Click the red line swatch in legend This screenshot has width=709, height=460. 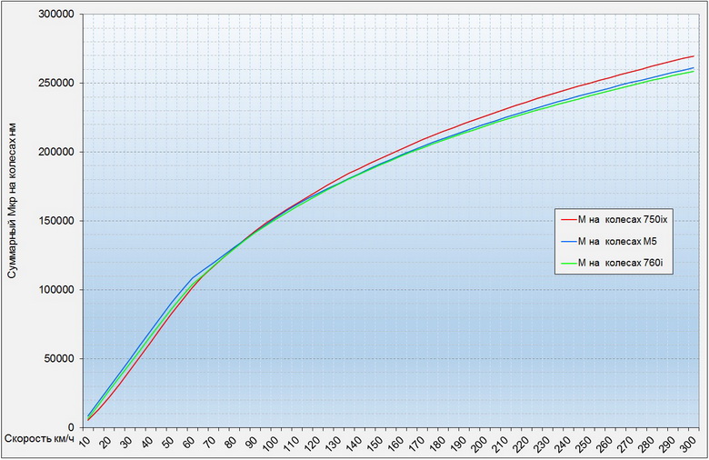[x=569, y=218]
